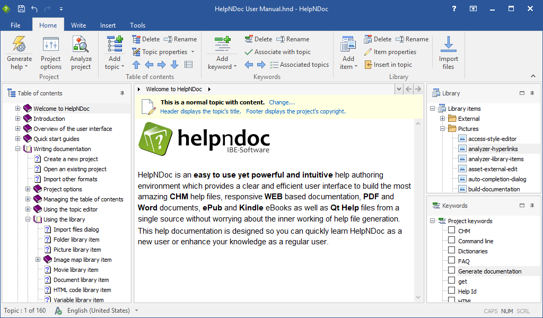
Task: Open Item properties
Action: click(x=390, y=52)
